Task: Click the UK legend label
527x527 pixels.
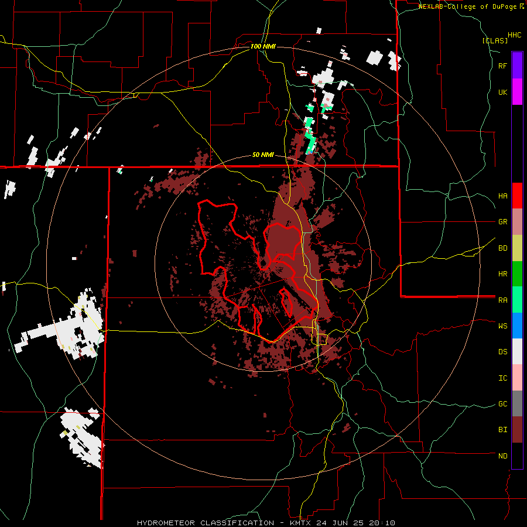Action: (x=503, y=92)
